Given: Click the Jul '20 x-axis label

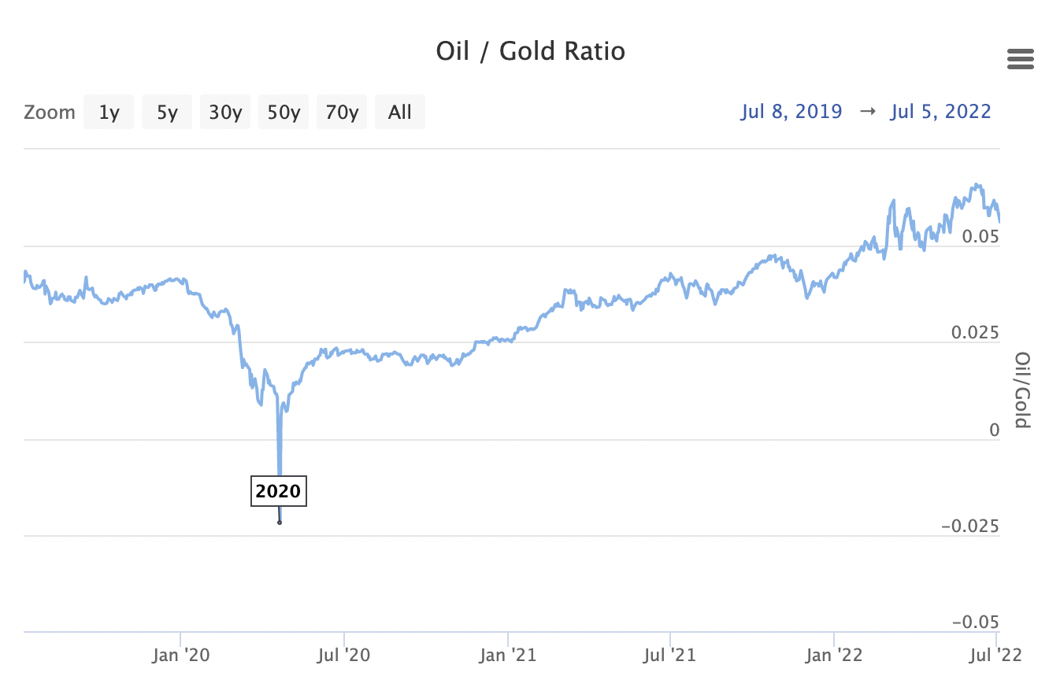Looking at the screenshot, I should point(344,655).
